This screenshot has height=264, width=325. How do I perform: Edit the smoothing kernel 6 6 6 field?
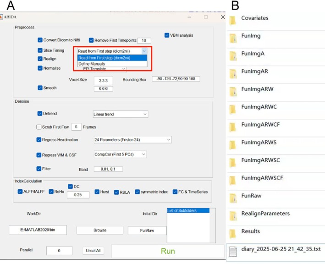(104, 89)
